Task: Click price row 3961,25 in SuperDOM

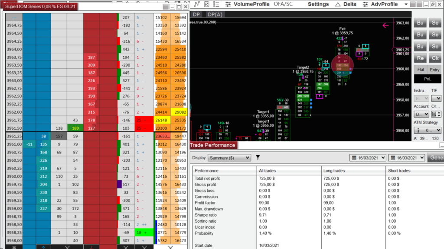Action: click(14, 136)
